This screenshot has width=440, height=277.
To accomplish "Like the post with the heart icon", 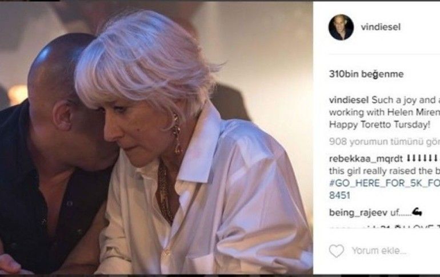I will pyautogui.click(x=337, y=251).
